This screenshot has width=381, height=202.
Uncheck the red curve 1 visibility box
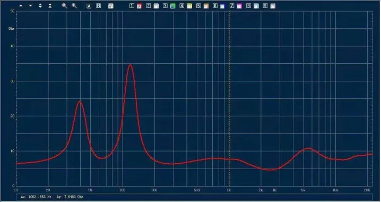coord(139,6)
